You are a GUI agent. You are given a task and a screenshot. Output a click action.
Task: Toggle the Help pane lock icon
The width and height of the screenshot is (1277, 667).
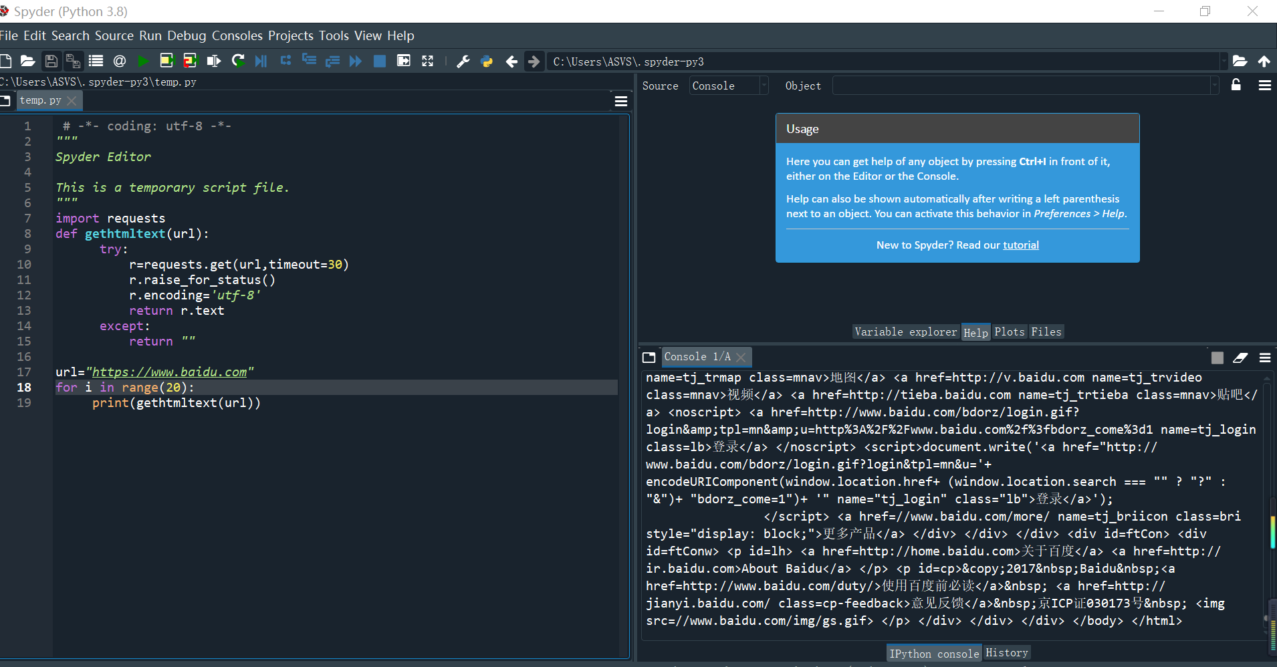point(1236,86)
